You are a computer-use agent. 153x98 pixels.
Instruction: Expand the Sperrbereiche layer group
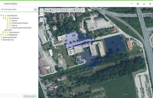tap(3, 32)
